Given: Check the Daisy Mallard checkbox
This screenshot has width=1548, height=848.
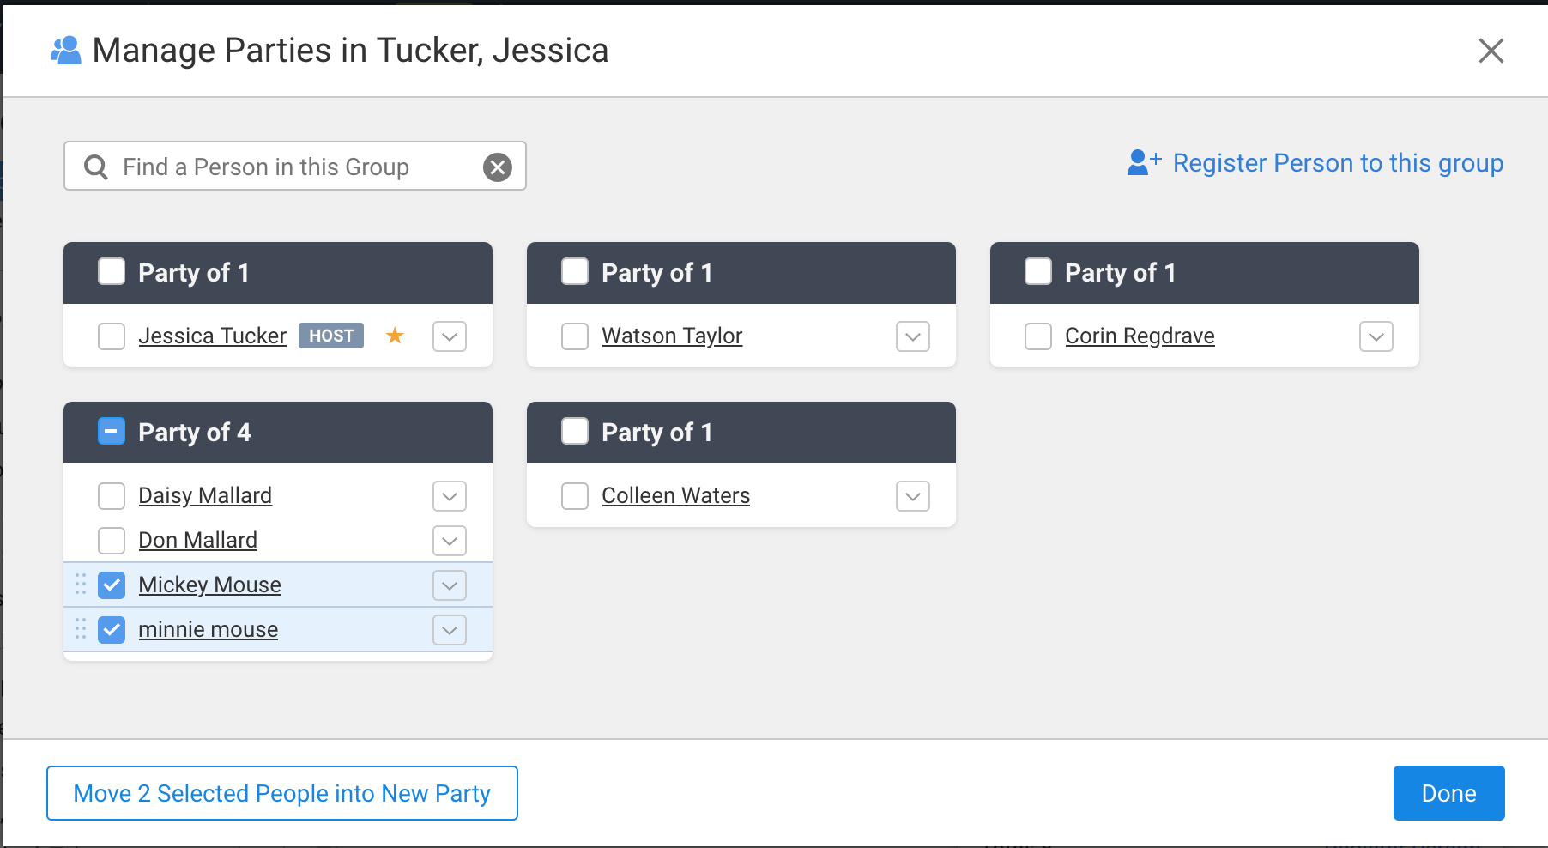Looking at the screenshot, I should [x=112, y=496].
